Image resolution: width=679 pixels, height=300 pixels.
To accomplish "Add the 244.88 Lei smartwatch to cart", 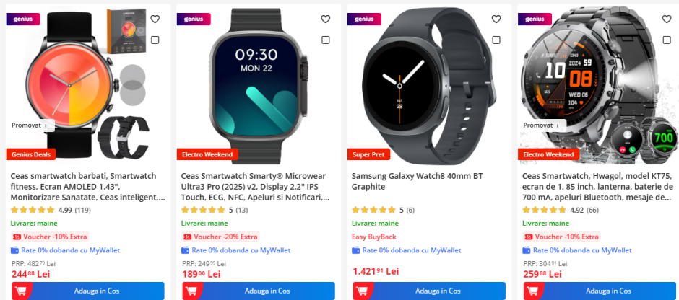I will (88, 291).
